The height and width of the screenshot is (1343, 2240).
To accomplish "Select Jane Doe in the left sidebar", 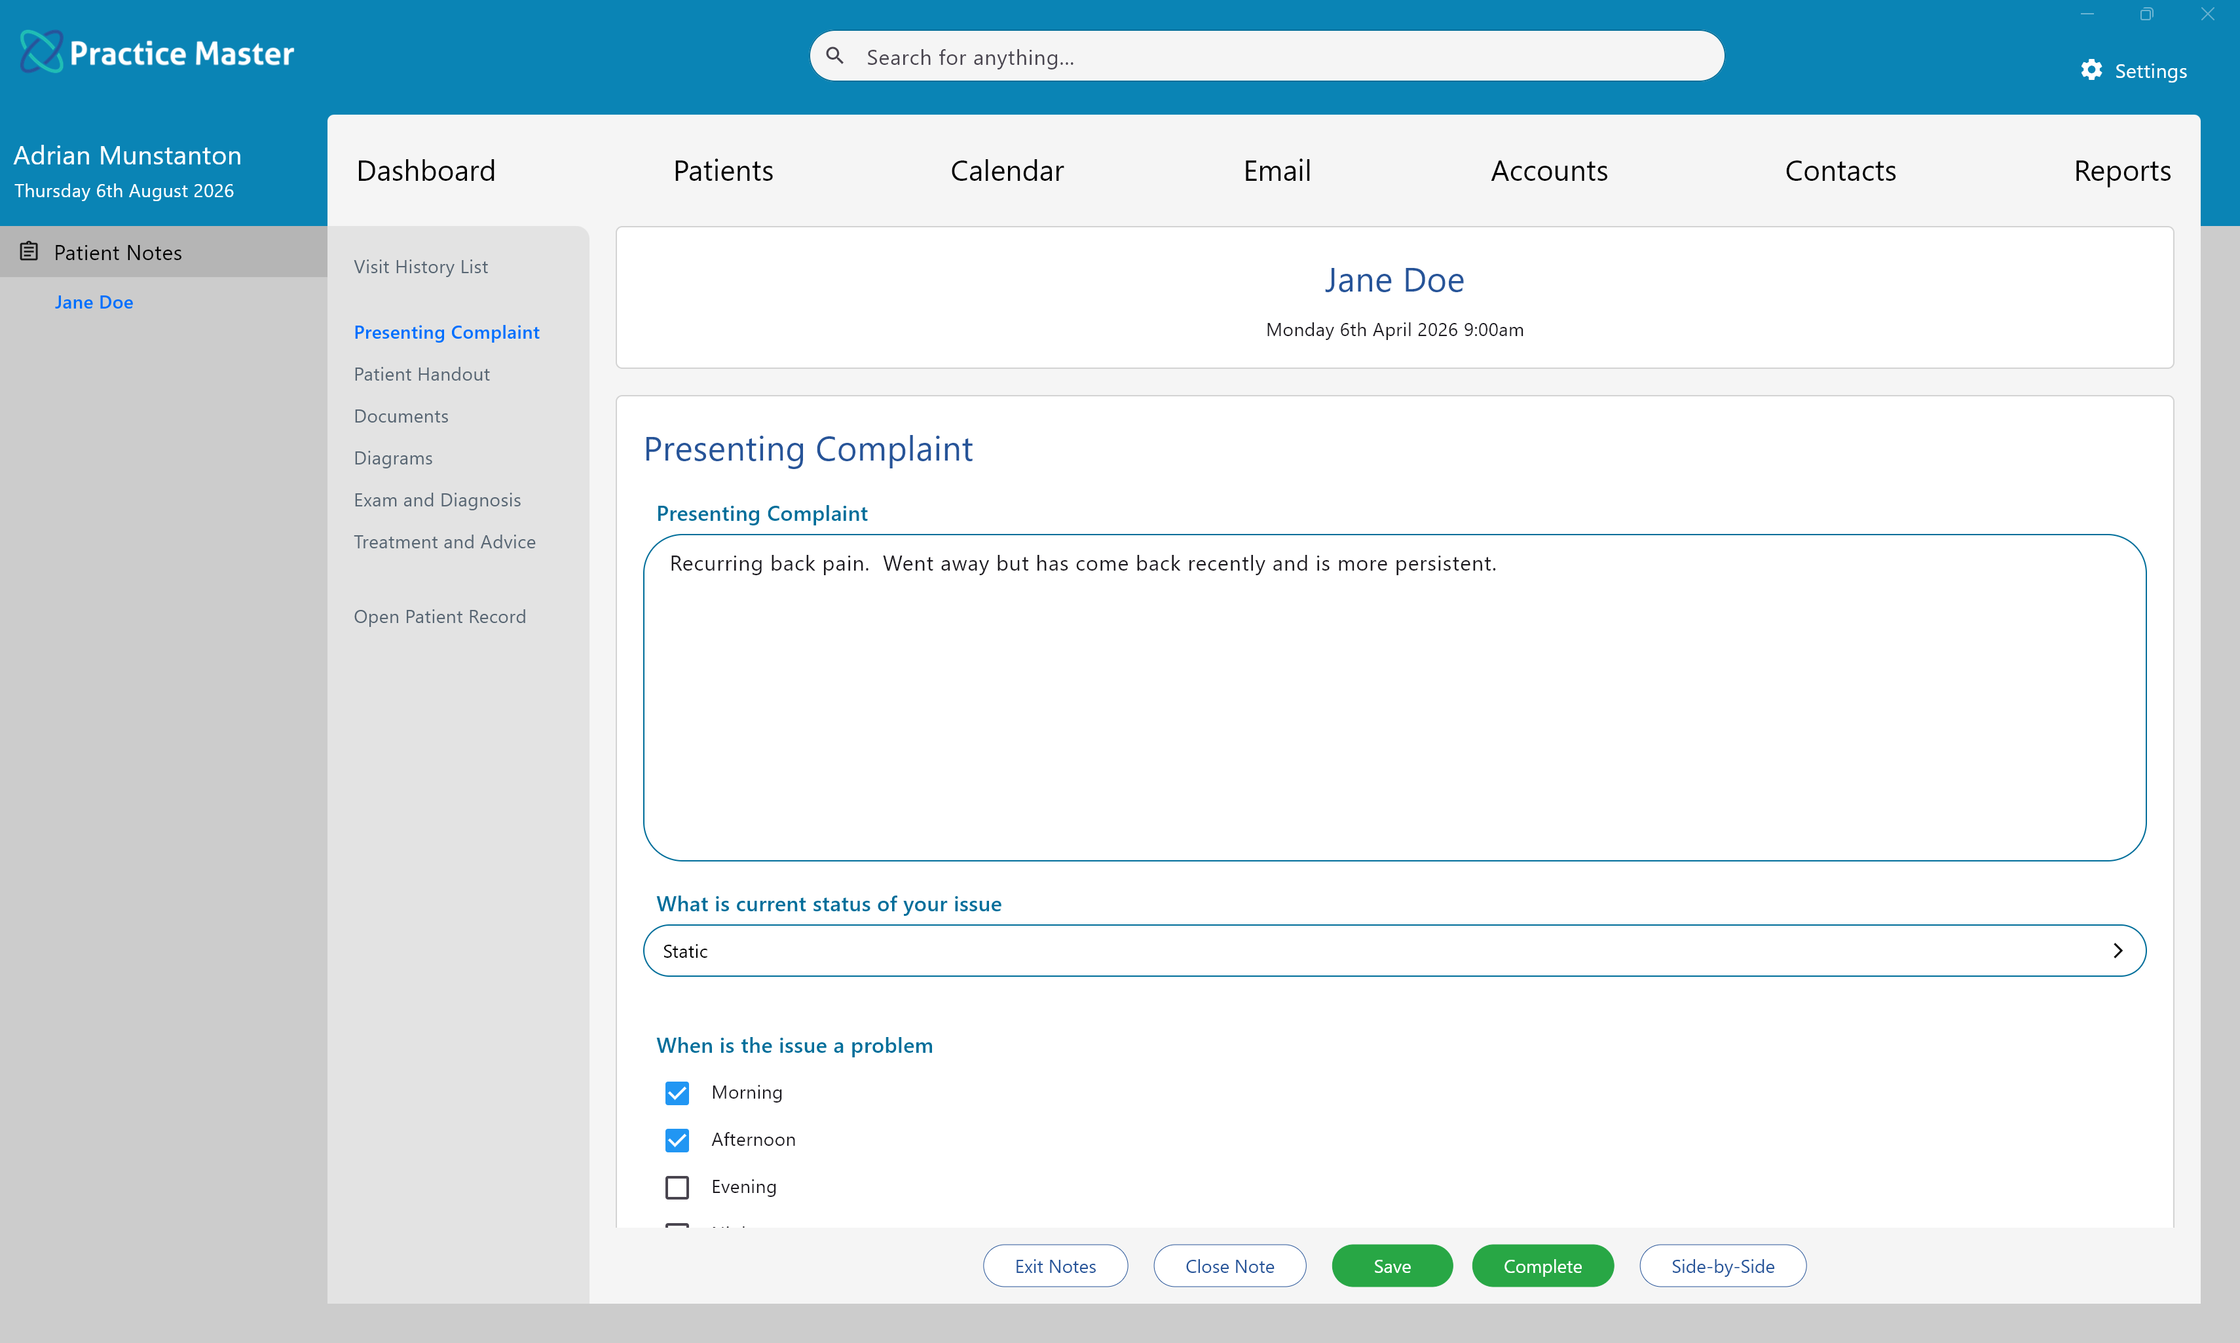I will (93, 302).
